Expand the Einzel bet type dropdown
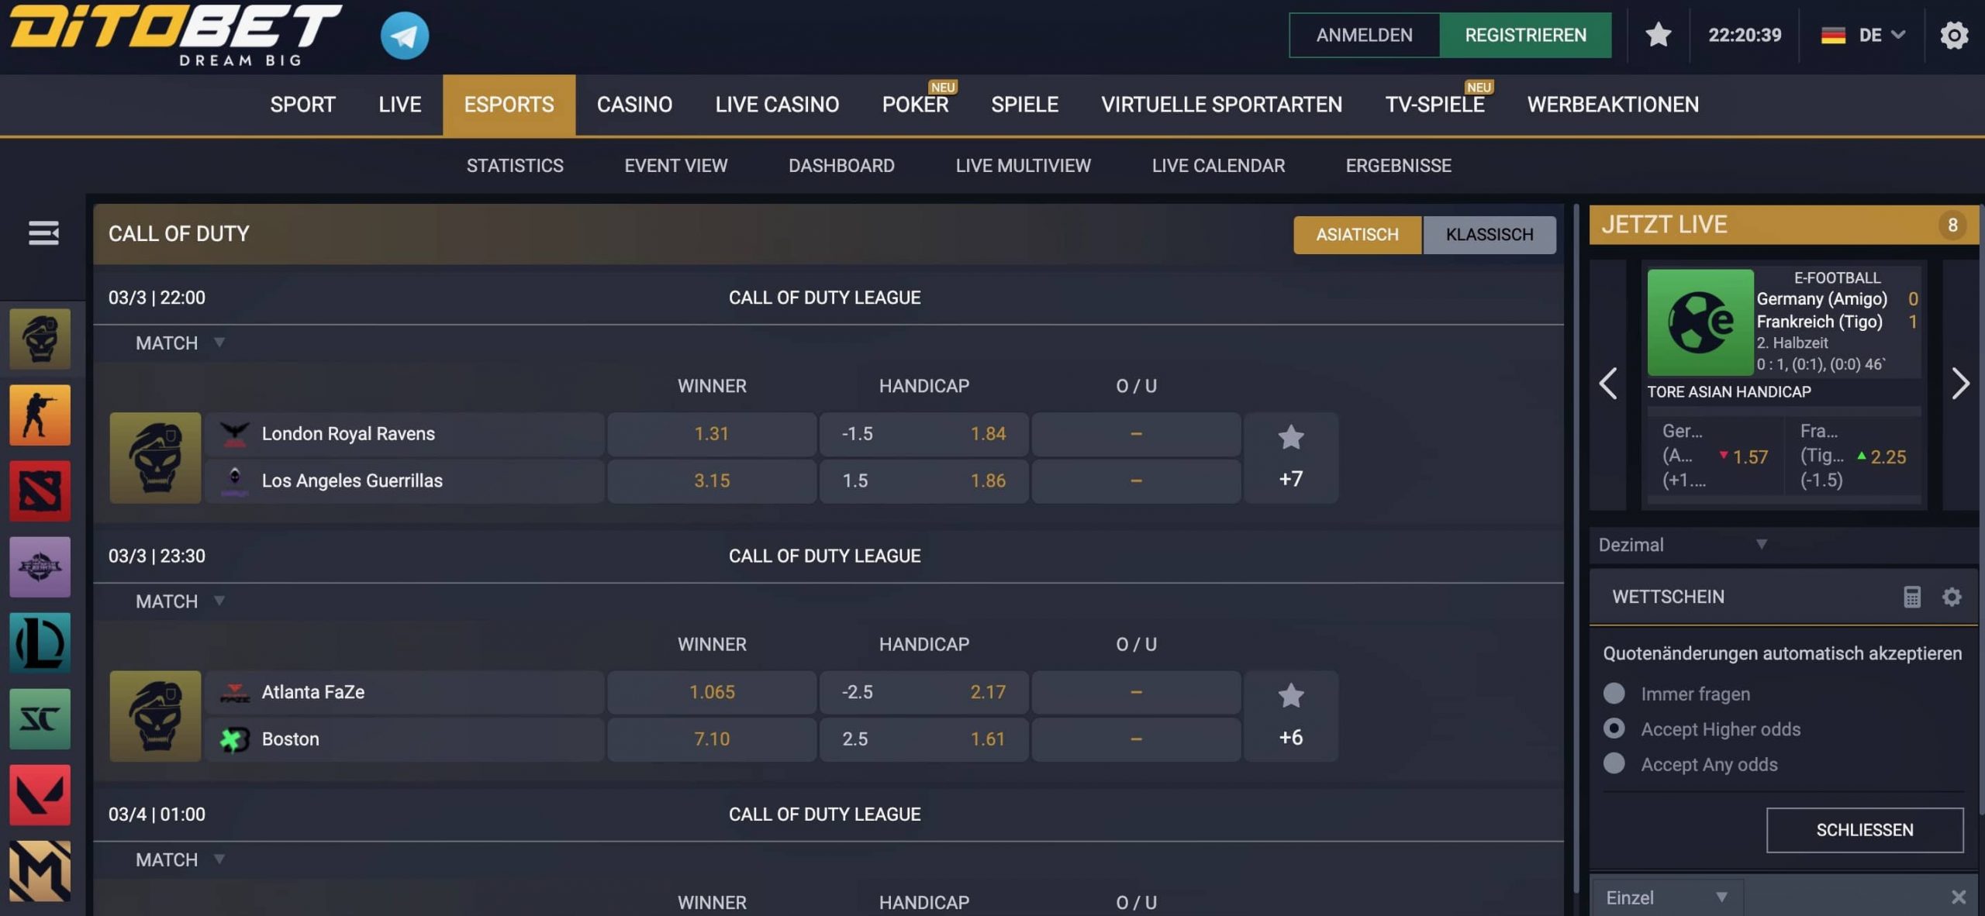The image size is (1985, 916). pyautogui.click(x=1666, y=897)
